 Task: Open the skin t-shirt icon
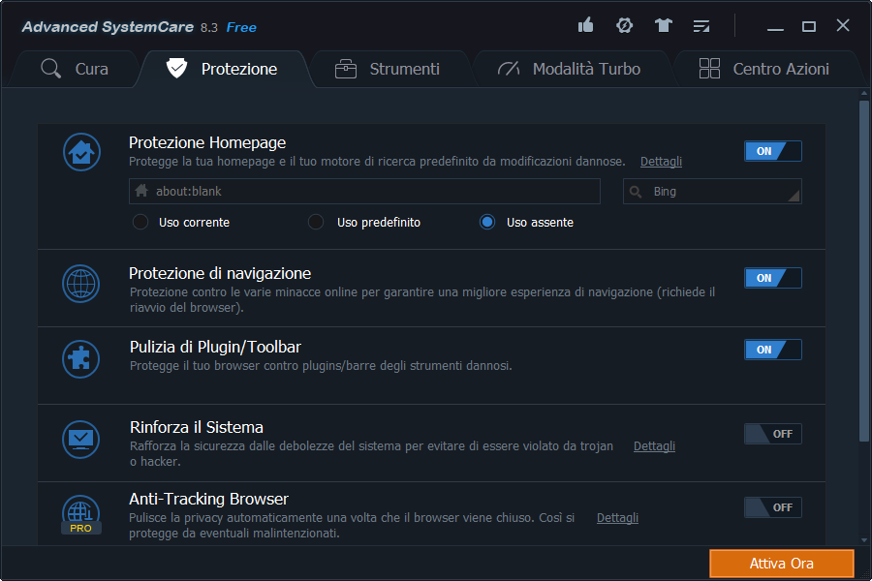click(663, 26)
